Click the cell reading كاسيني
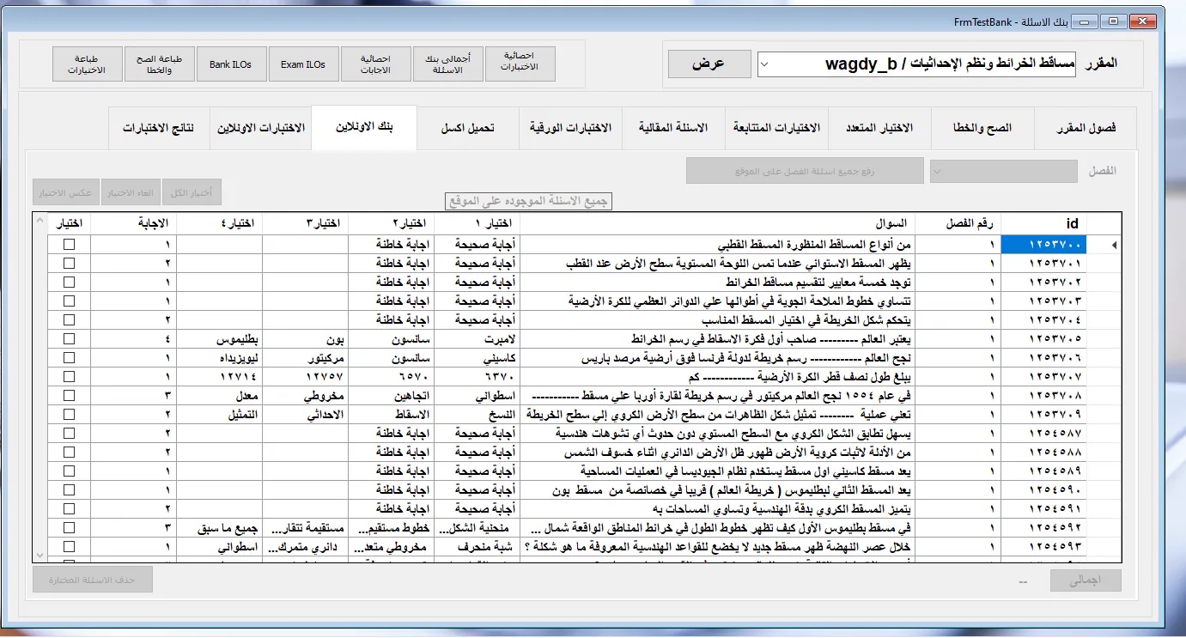This screenshot has height=638, width=1186. pyautogui.click(x=477, y=357)
